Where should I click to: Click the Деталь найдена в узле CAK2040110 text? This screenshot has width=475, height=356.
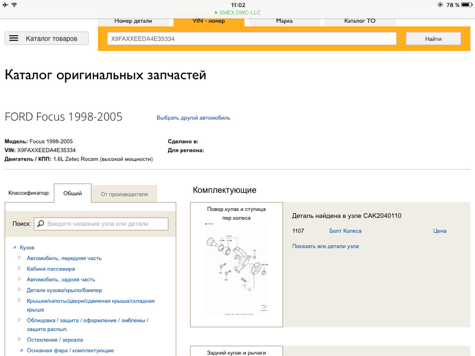[x=346, y=216]
